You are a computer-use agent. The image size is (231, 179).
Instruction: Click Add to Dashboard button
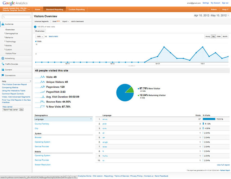tap(77, 22)
